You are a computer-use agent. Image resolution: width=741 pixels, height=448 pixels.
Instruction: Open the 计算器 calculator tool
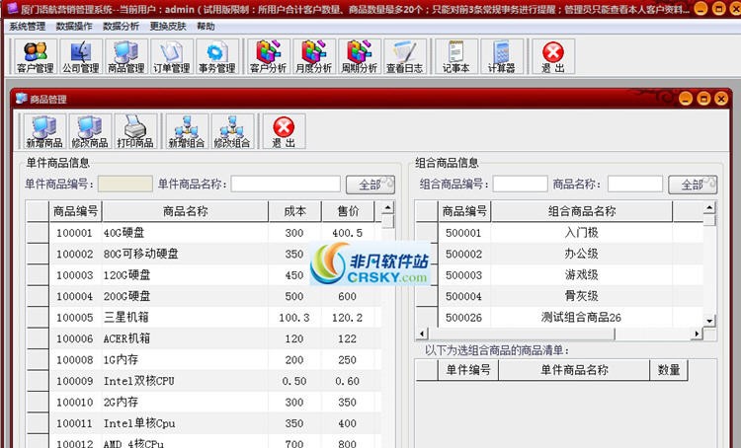coord(501,56)
